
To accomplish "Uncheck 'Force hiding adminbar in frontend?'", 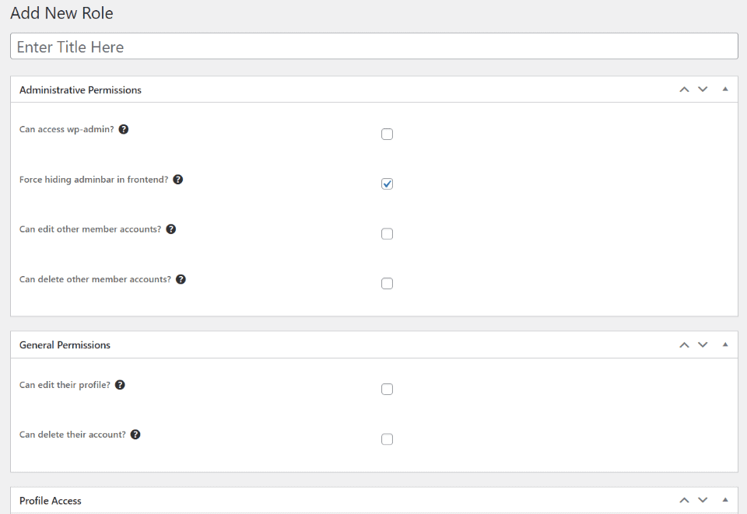I will [387, 184].
